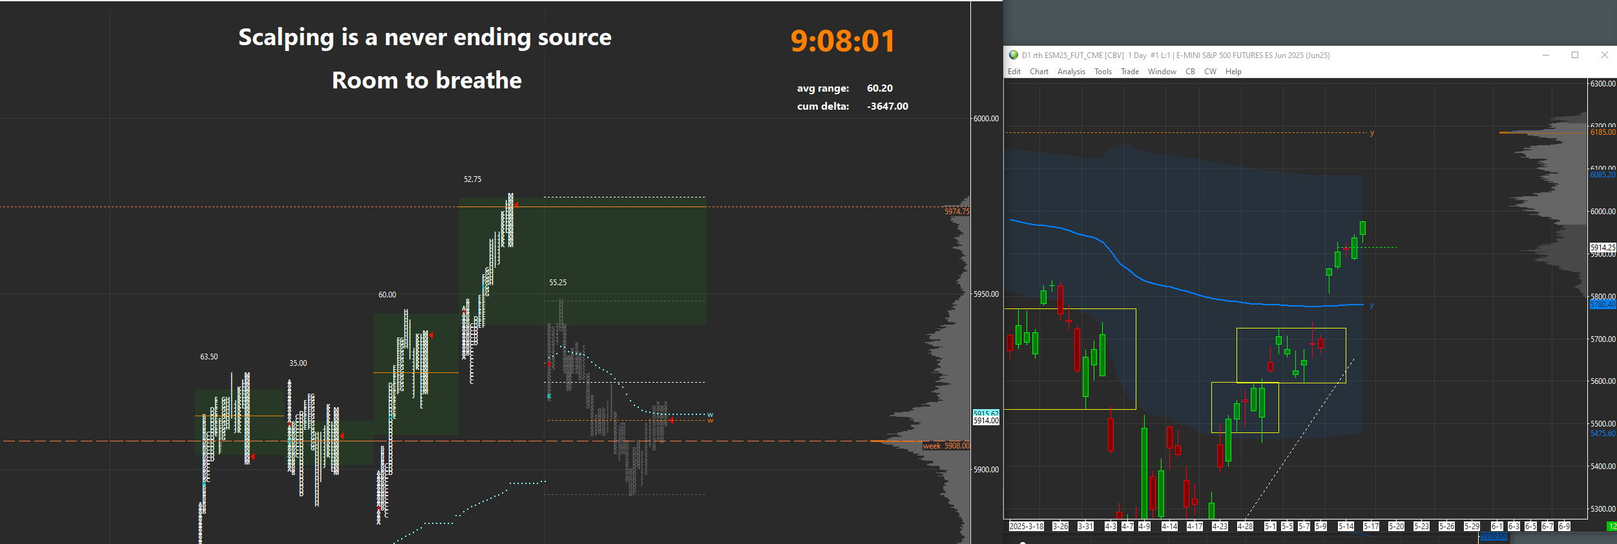Click the blue 5475.60 price label
1617x544 pixels.
pyautogui.click(x=1603, y=434)
